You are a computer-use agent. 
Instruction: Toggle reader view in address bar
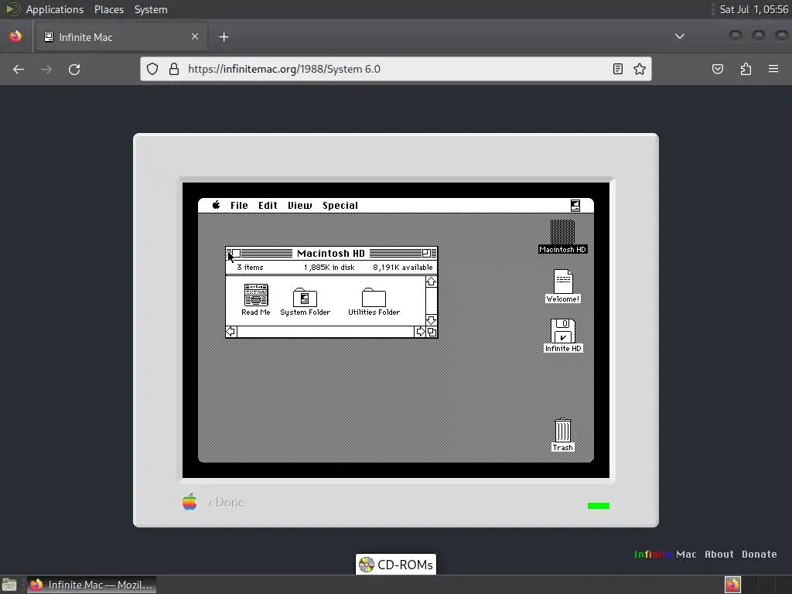point(617,69)
